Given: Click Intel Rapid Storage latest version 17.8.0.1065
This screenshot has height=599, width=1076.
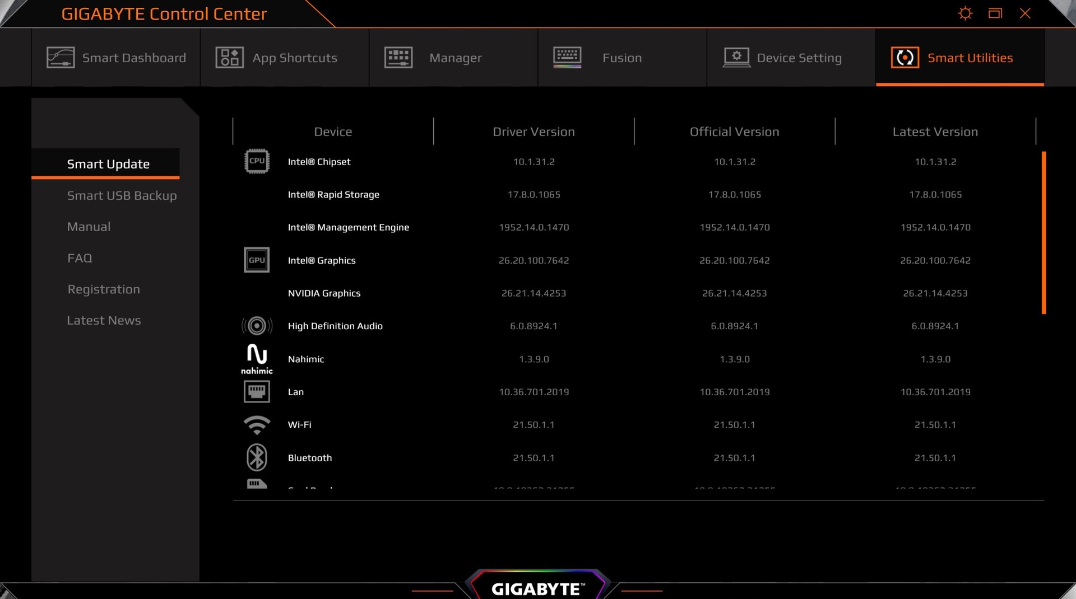Looking at the screenshot, I should coord(935,194).
